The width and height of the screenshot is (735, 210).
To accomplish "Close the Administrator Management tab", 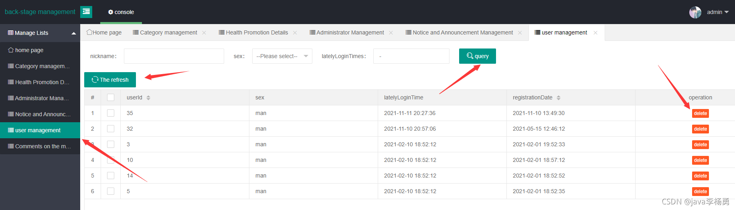I will click(391, 32).
